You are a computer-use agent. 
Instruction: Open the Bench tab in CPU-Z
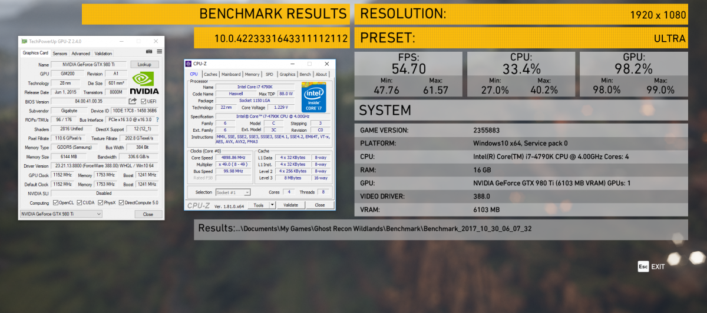tap(305, 75)
